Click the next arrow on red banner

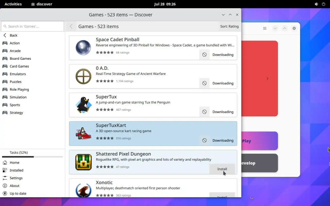pyautogui.click(x=267, y=79)
